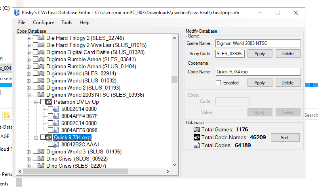Click the code icon beside 50002C14 0000 above 8004AFF4
Screen dimensions: 318x187
[x=56, y=109]
